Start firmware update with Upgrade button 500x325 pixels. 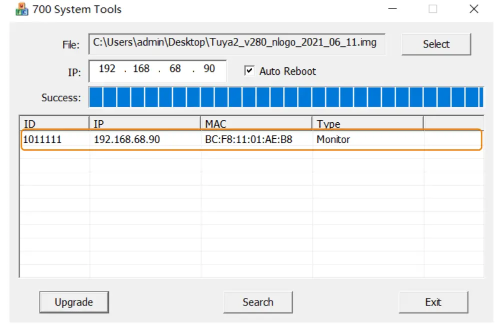74,302
